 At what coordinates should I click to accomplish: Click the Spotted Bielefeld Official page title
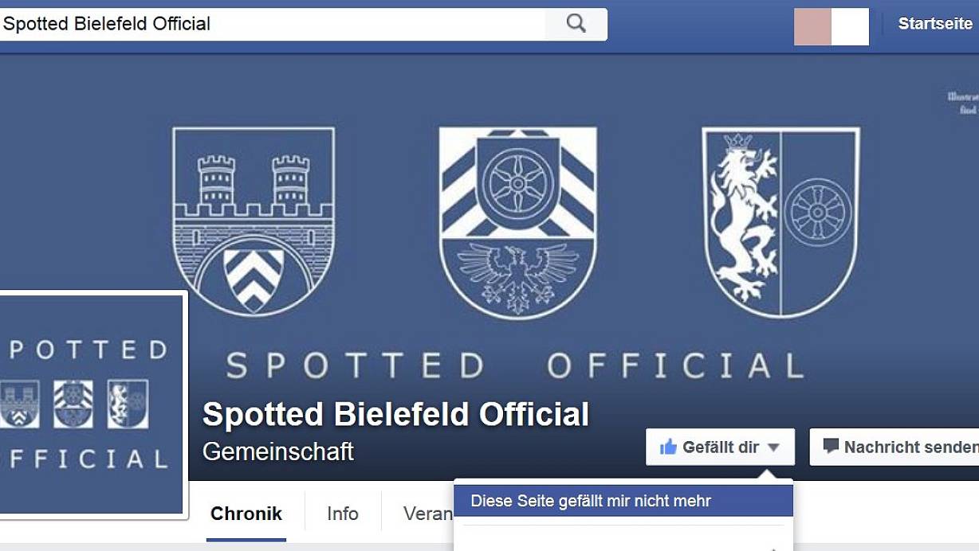395,415
